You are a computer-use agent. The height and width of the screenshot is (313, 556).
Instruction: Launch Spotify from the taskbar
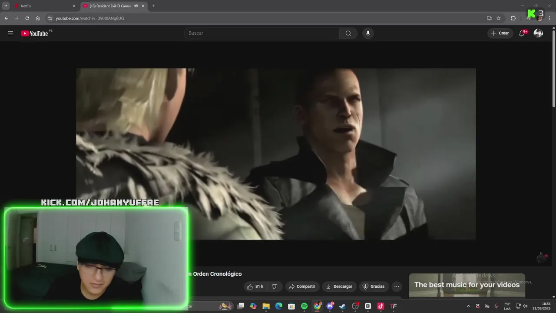pos(304,306)
